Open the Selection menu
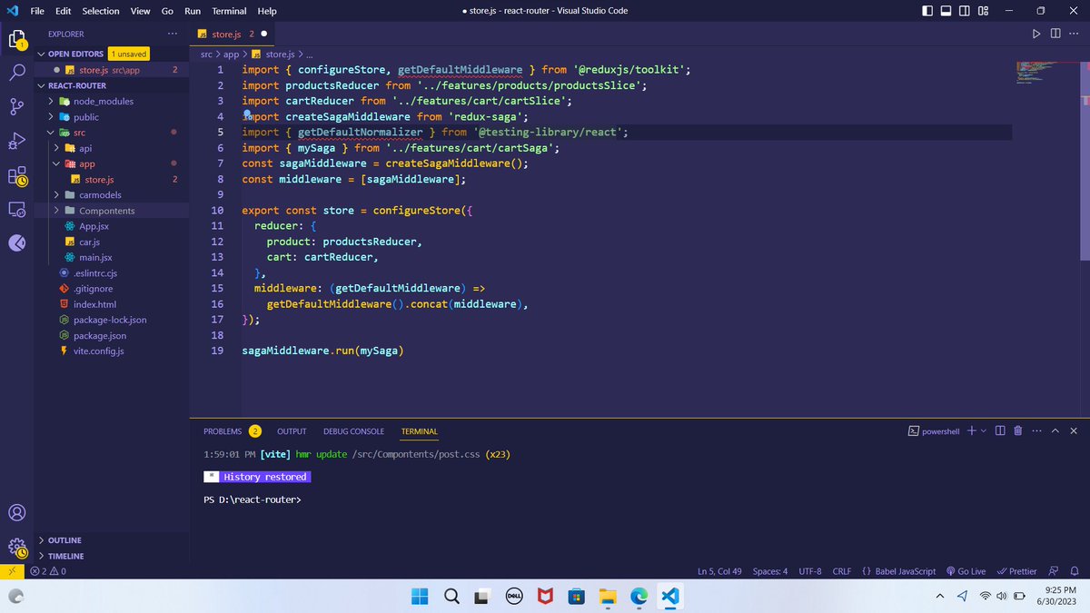 (x=100, y=11)
